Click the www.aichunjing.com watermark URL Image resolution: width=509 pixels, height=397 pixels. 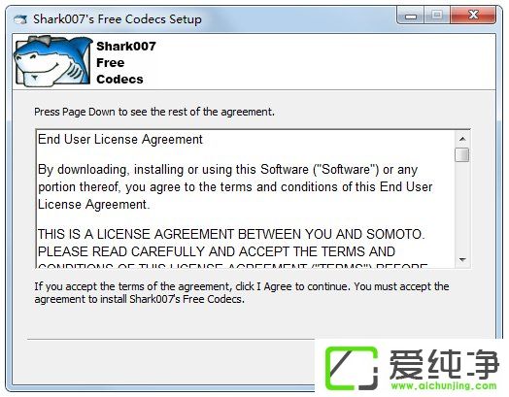click(x=443, y=386)
